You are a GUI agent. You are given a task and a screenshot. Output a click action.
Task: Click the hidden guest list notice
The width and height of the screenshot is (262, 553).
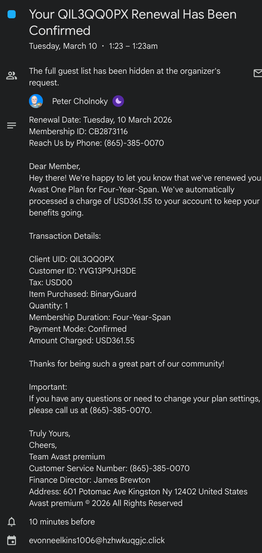[125, 77]
